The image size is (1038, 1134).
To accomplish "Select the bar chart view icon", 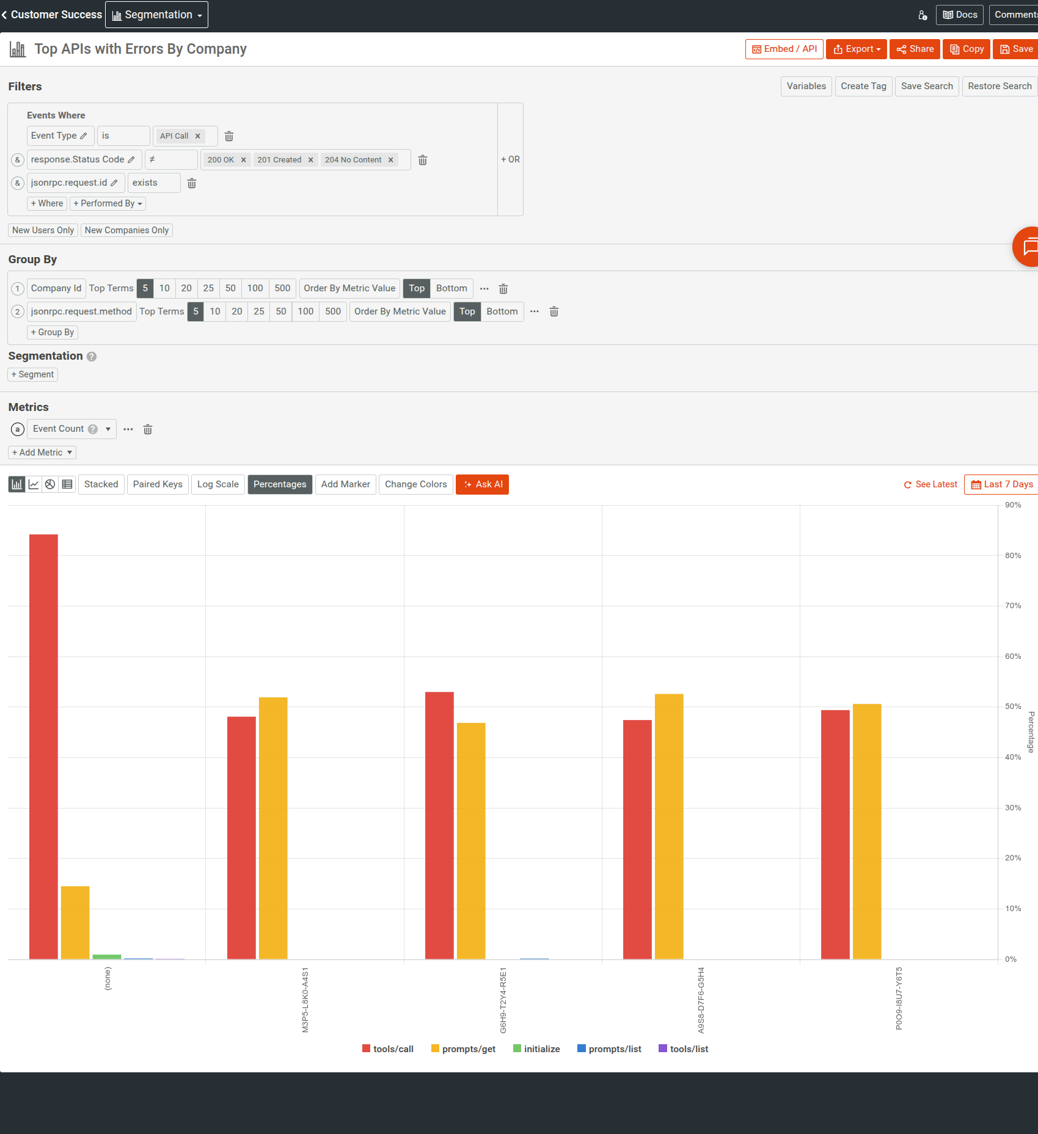I will (x=16, y=484).
